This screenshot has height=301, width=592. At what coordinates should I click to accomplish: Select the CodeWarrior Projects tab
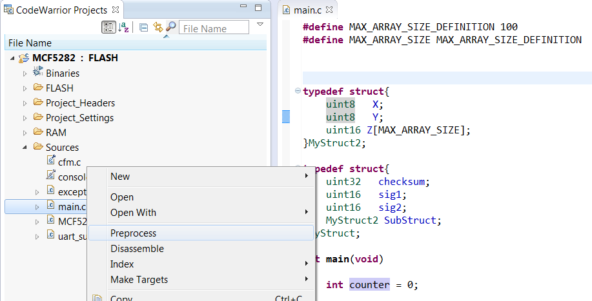61,10
